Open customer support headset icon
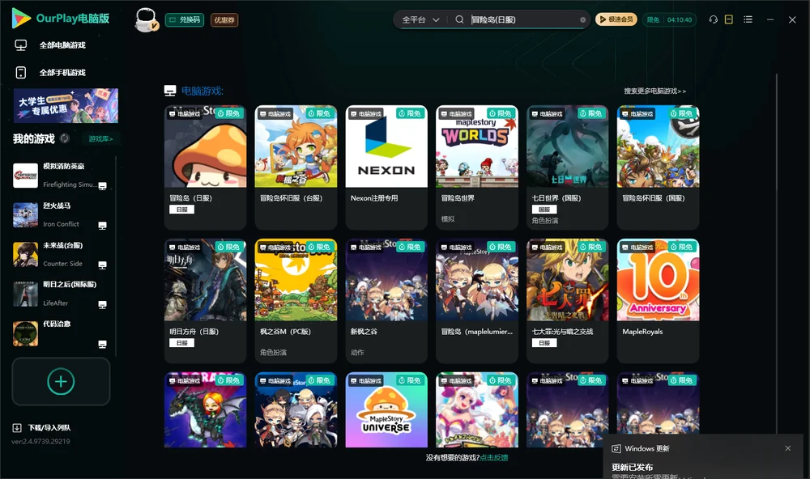 tap(714, 19)
